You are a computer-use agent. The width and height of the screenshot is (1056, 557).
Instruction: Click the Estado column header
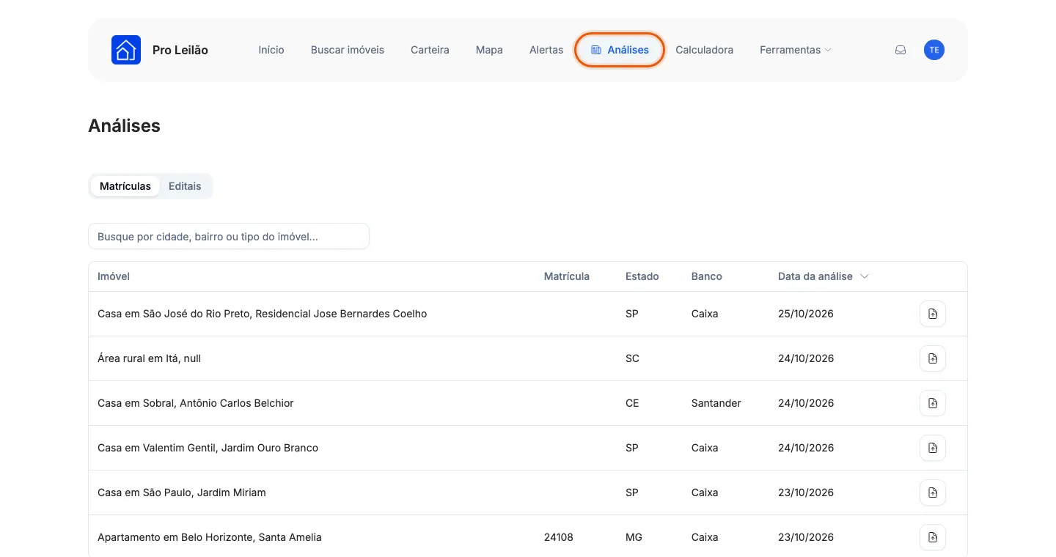pos(642,276)
